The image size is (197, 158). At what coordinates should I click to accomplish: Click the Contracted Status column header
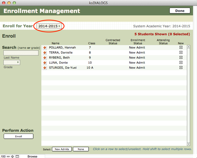tap(113, 42)
